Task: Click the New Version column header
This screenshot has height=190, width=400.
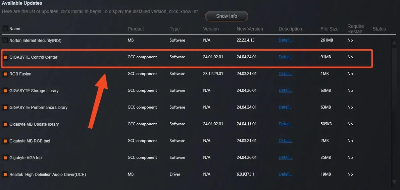Action: 250,29
